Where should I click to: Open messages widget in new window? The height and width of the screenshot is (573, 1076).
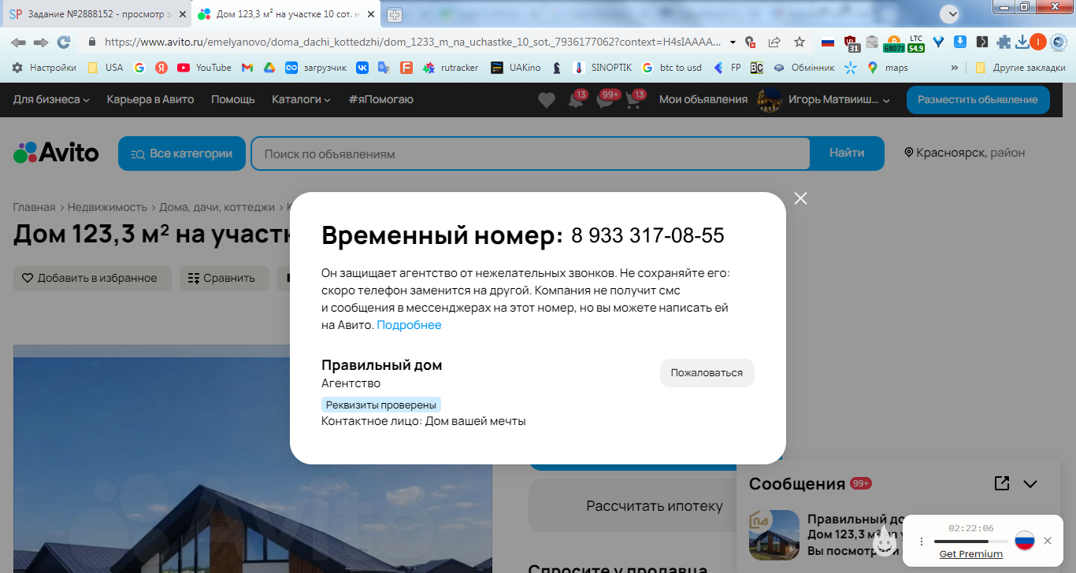click(x=1002, y=483)
